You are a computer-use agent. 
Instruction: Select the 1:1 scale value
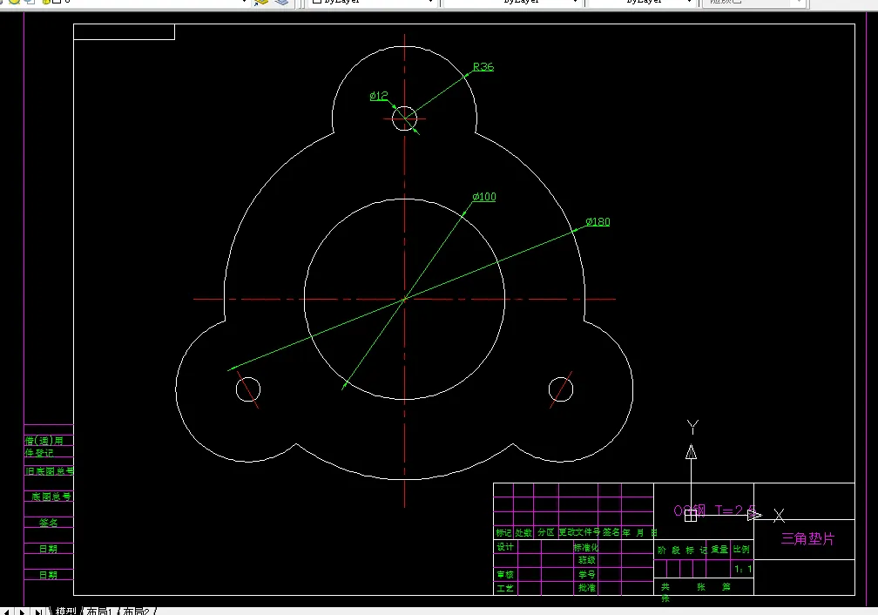pyautogui.click(x=743, y=569)
